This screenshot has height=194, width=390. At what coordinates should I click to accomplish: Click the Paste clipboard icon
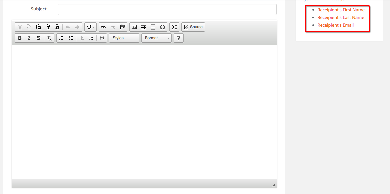(39, 27)
